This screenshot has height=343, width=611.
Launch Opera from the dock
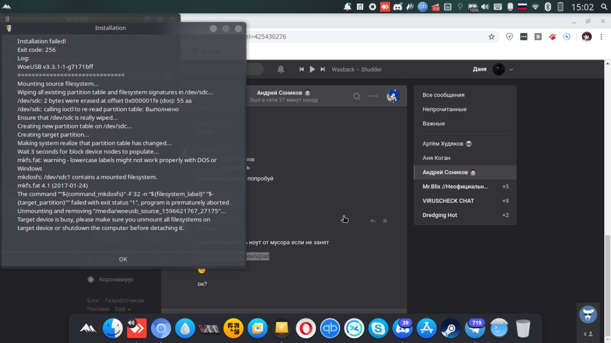point(305,328)
